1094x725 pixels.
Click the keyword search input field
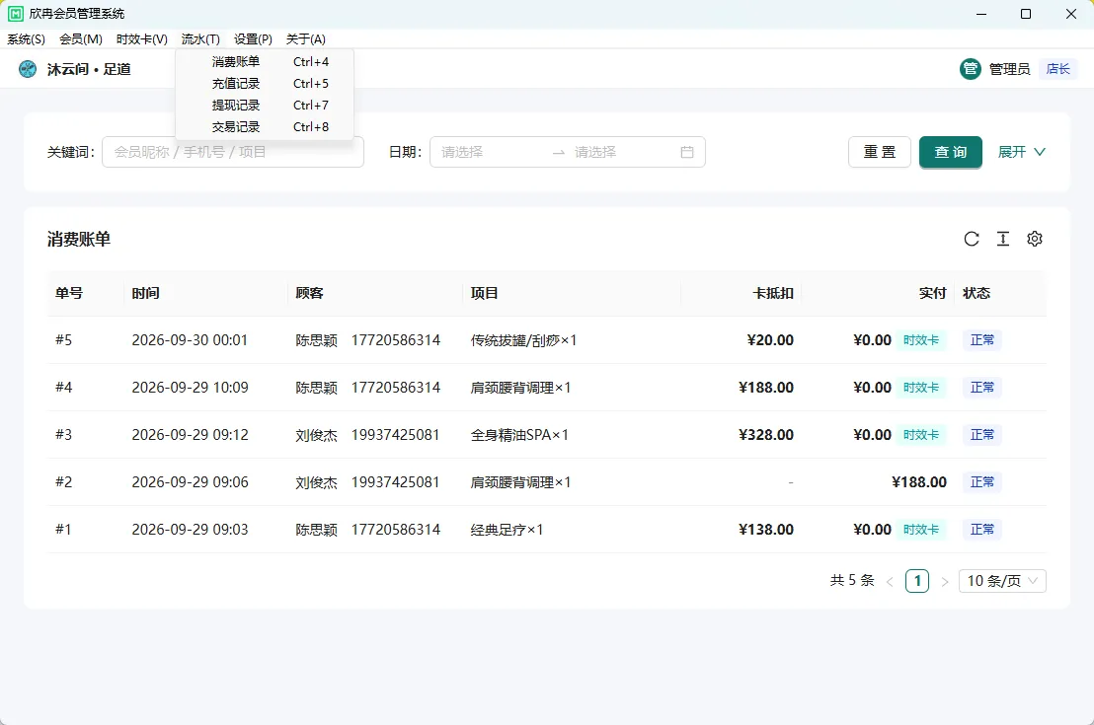233,152
